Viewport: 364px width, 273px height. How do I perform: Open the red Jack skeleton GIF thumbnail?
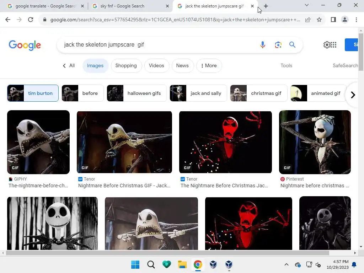pos(225,142)
